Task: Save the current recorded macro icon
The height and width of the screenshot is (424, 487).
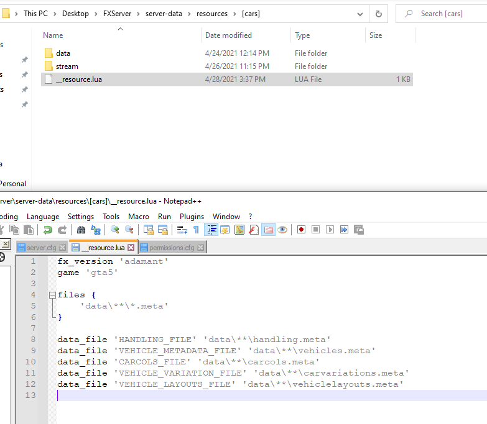Action: [359, 230]
